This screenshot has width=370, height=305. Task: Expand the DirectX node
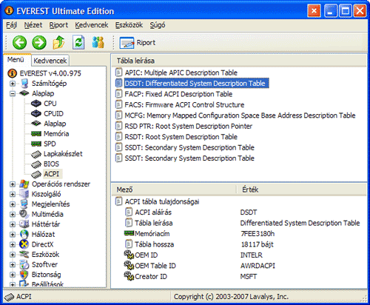pos(13,244)
